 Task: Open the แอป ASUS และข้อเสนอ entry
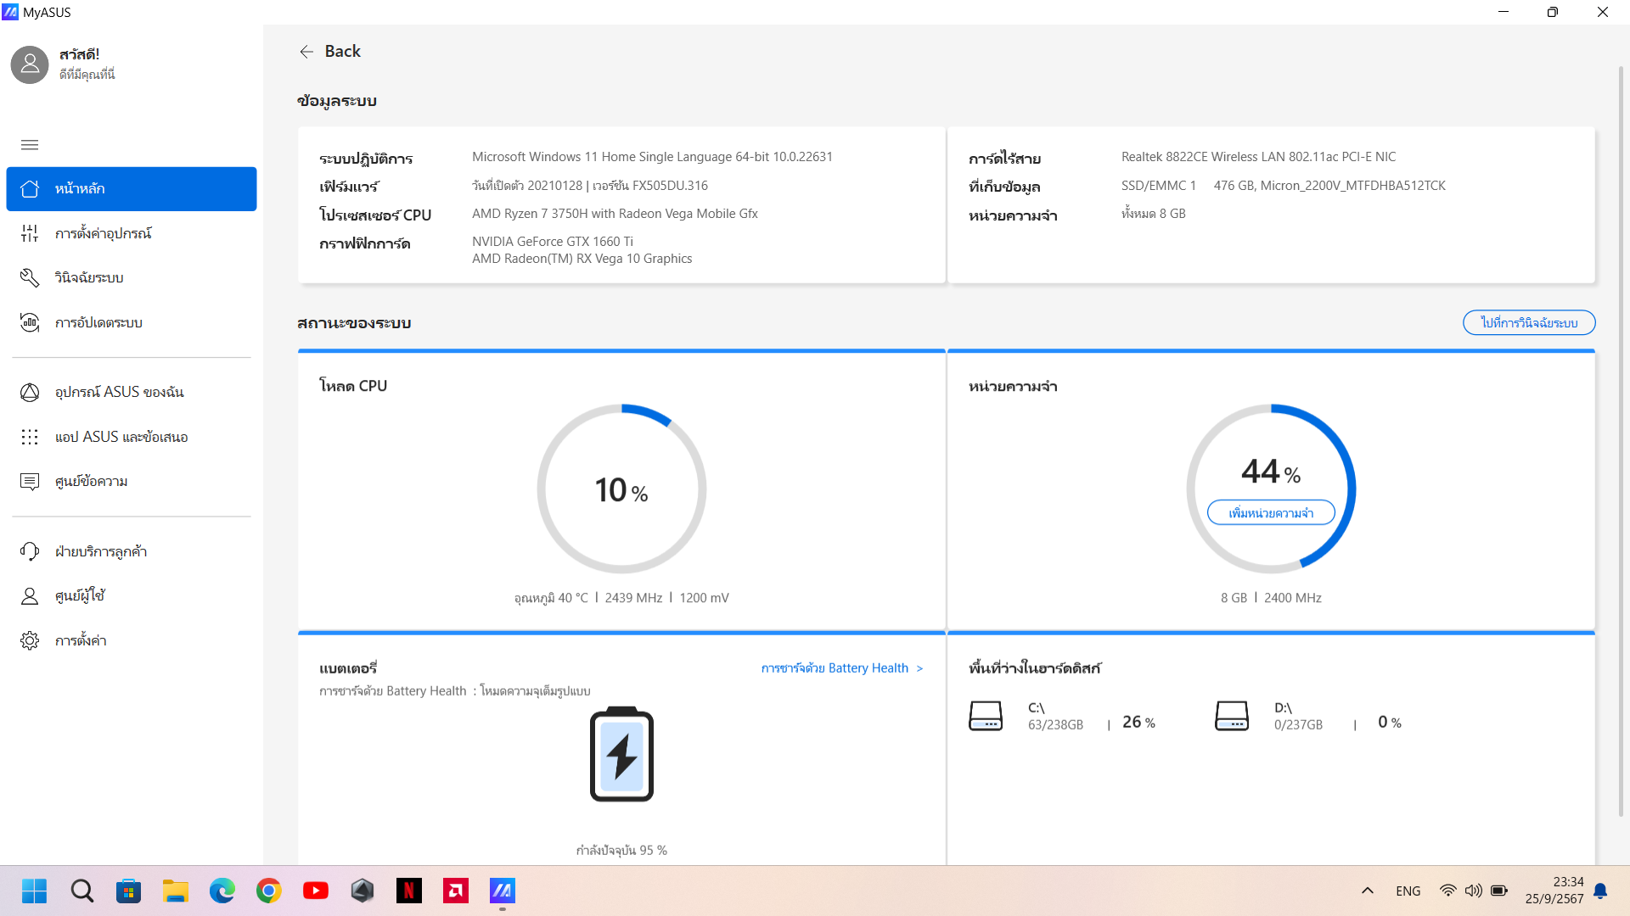pyautogui.click(x=132, y=437)
